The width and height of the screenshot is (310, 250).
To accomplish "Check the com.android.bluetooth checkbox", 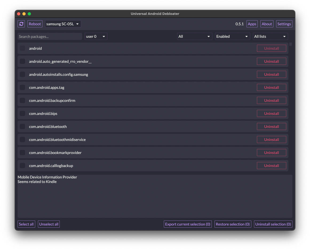I will (22, 126).
